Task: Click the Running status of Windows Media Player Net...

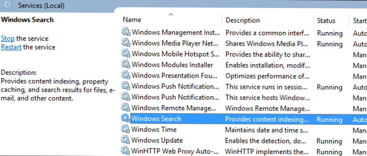Action: pyautogui.click(x=330, y=44)
